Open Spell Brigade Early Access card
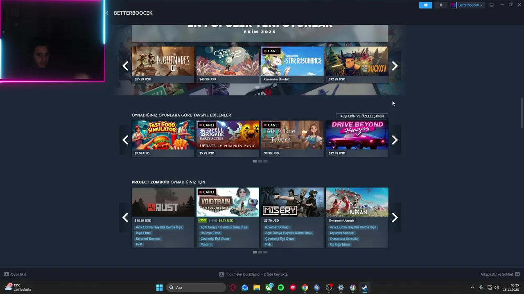Viewport: 524px width, 294px height. point(228,138)
